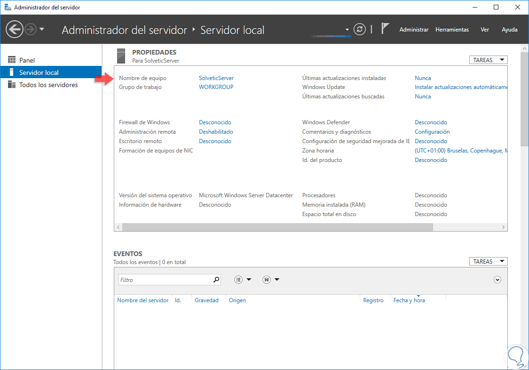Screen dimensions: 529x370
Task: Click the WORKGROUP link
Action: [216, 87]
